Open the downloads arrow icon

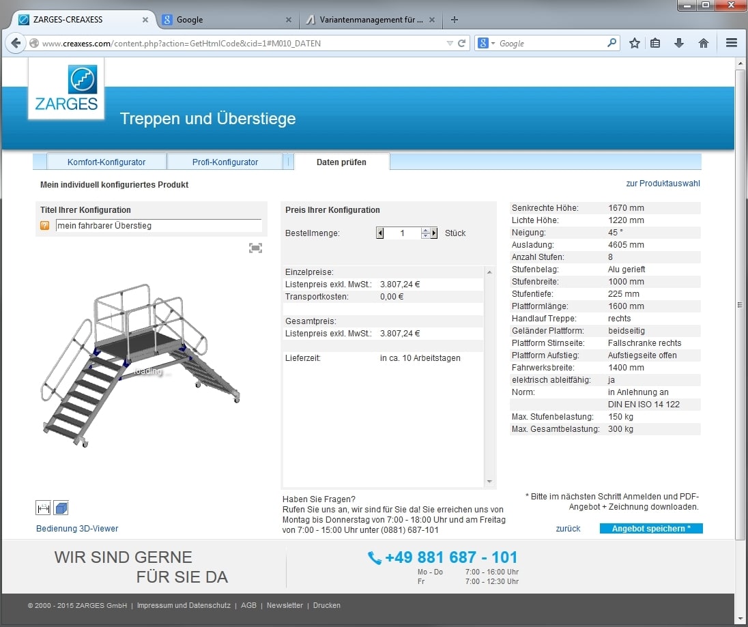point(679,44)
